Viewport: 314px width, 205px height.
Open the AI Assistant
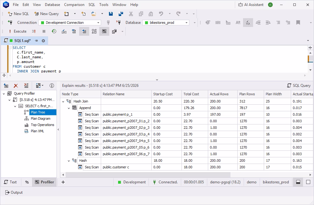tap(251, 5)
